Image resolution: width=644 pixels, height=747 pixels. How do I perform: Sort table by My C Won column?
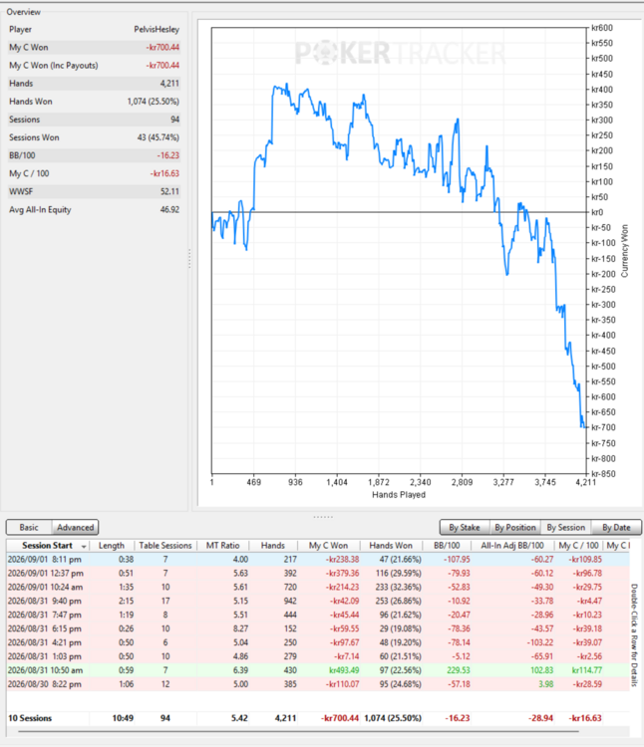(328, 546)
